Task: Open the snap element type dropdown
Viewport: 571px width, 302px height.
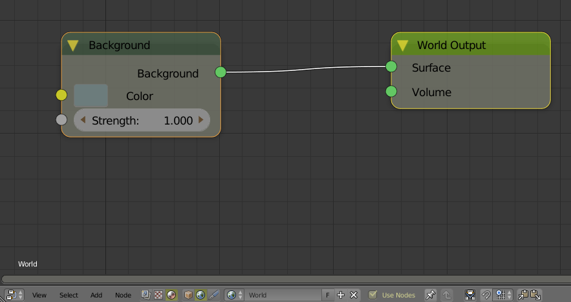Action: click(503, 295)
